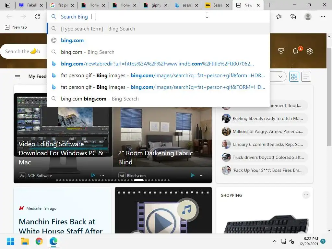Open the Edge Settings and more menu
The height and width of the screenshot is (249, 332).
323,17
